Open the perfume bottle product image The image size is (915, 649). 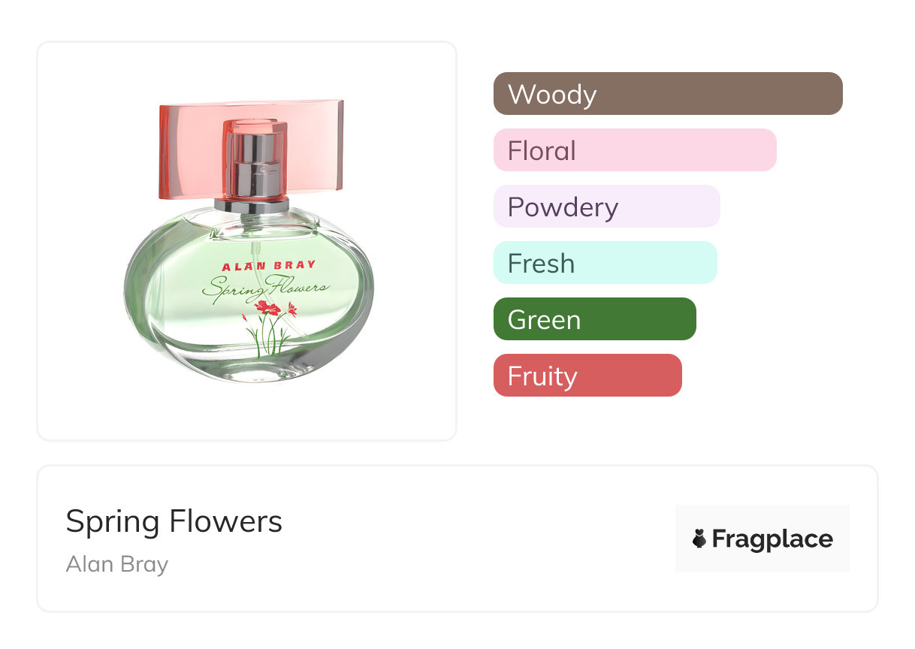tap(246, 240)
